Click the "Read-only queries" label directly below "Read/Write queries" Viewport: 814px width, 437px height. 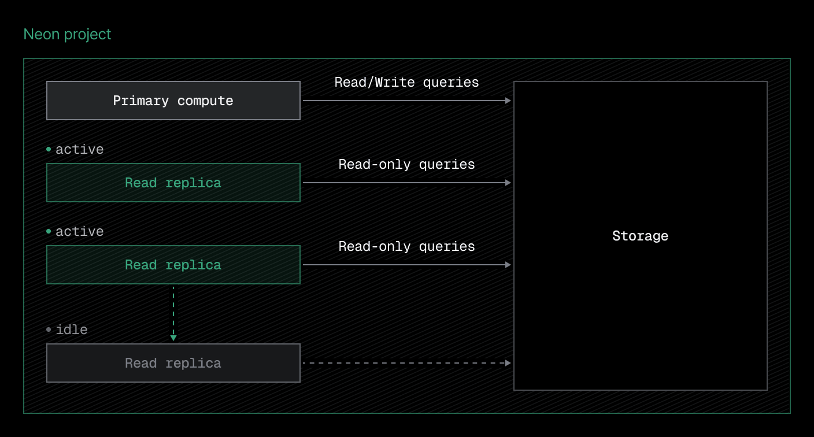point(406,164)
